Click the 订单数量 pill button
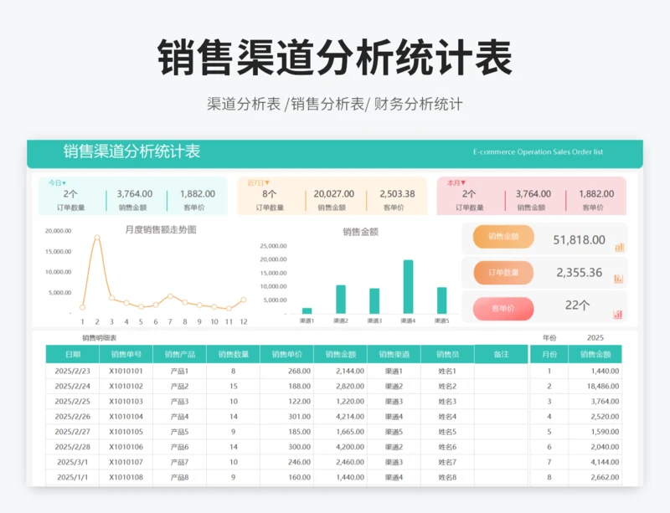670x513 pixels. coord(503,273)
